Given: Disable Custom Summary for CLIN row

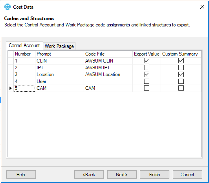Looking at the screenshot, I should [181, 60].
